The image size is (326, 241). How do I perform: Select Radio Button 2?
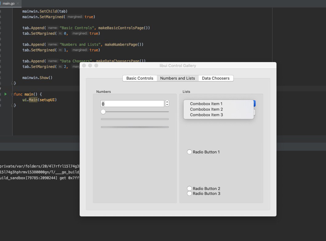click(204, 189)
